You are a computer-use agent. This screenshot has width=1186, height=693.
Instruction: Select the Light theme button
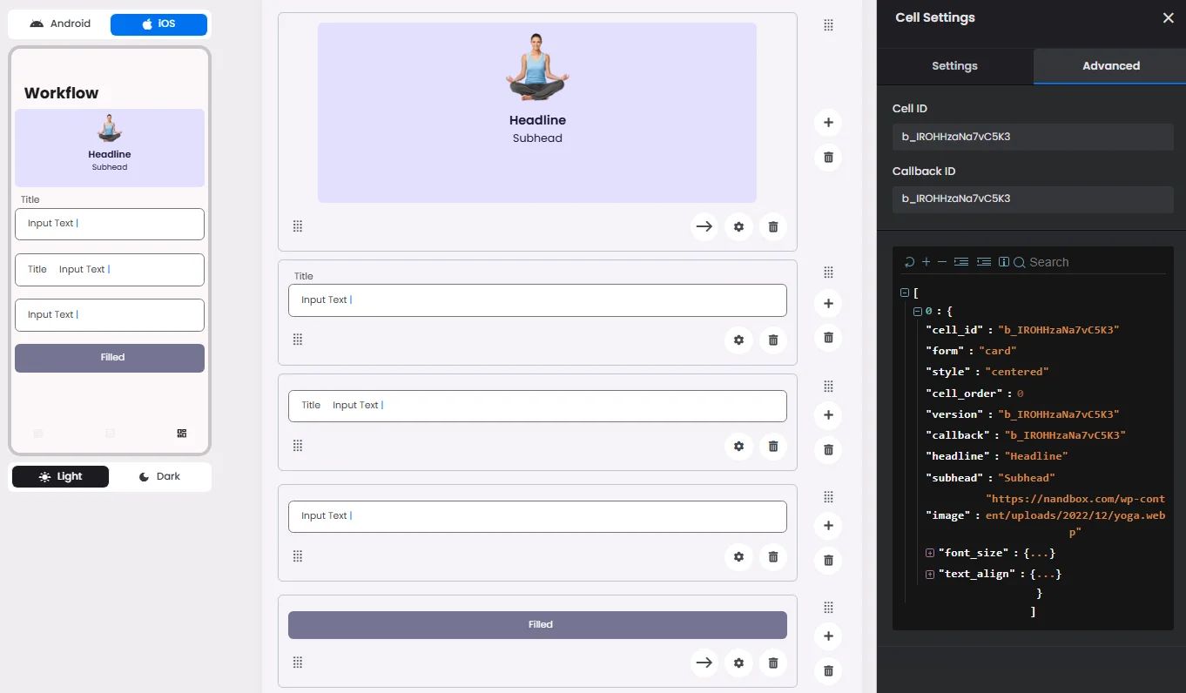(x=60, y=476)
